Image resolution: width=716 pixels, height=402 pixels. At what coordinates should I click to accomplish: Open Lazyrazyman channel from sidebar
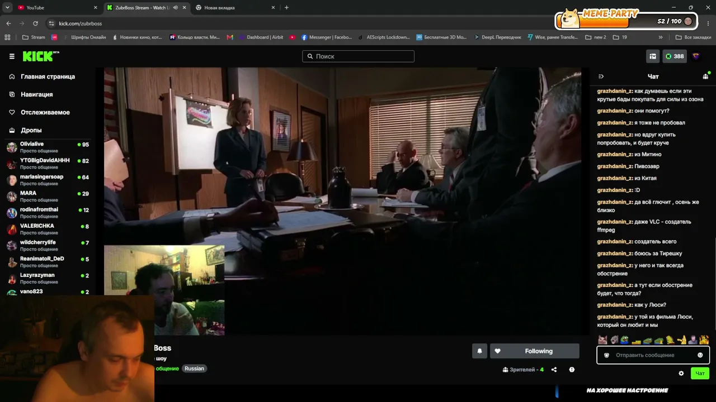coord(48,278)
